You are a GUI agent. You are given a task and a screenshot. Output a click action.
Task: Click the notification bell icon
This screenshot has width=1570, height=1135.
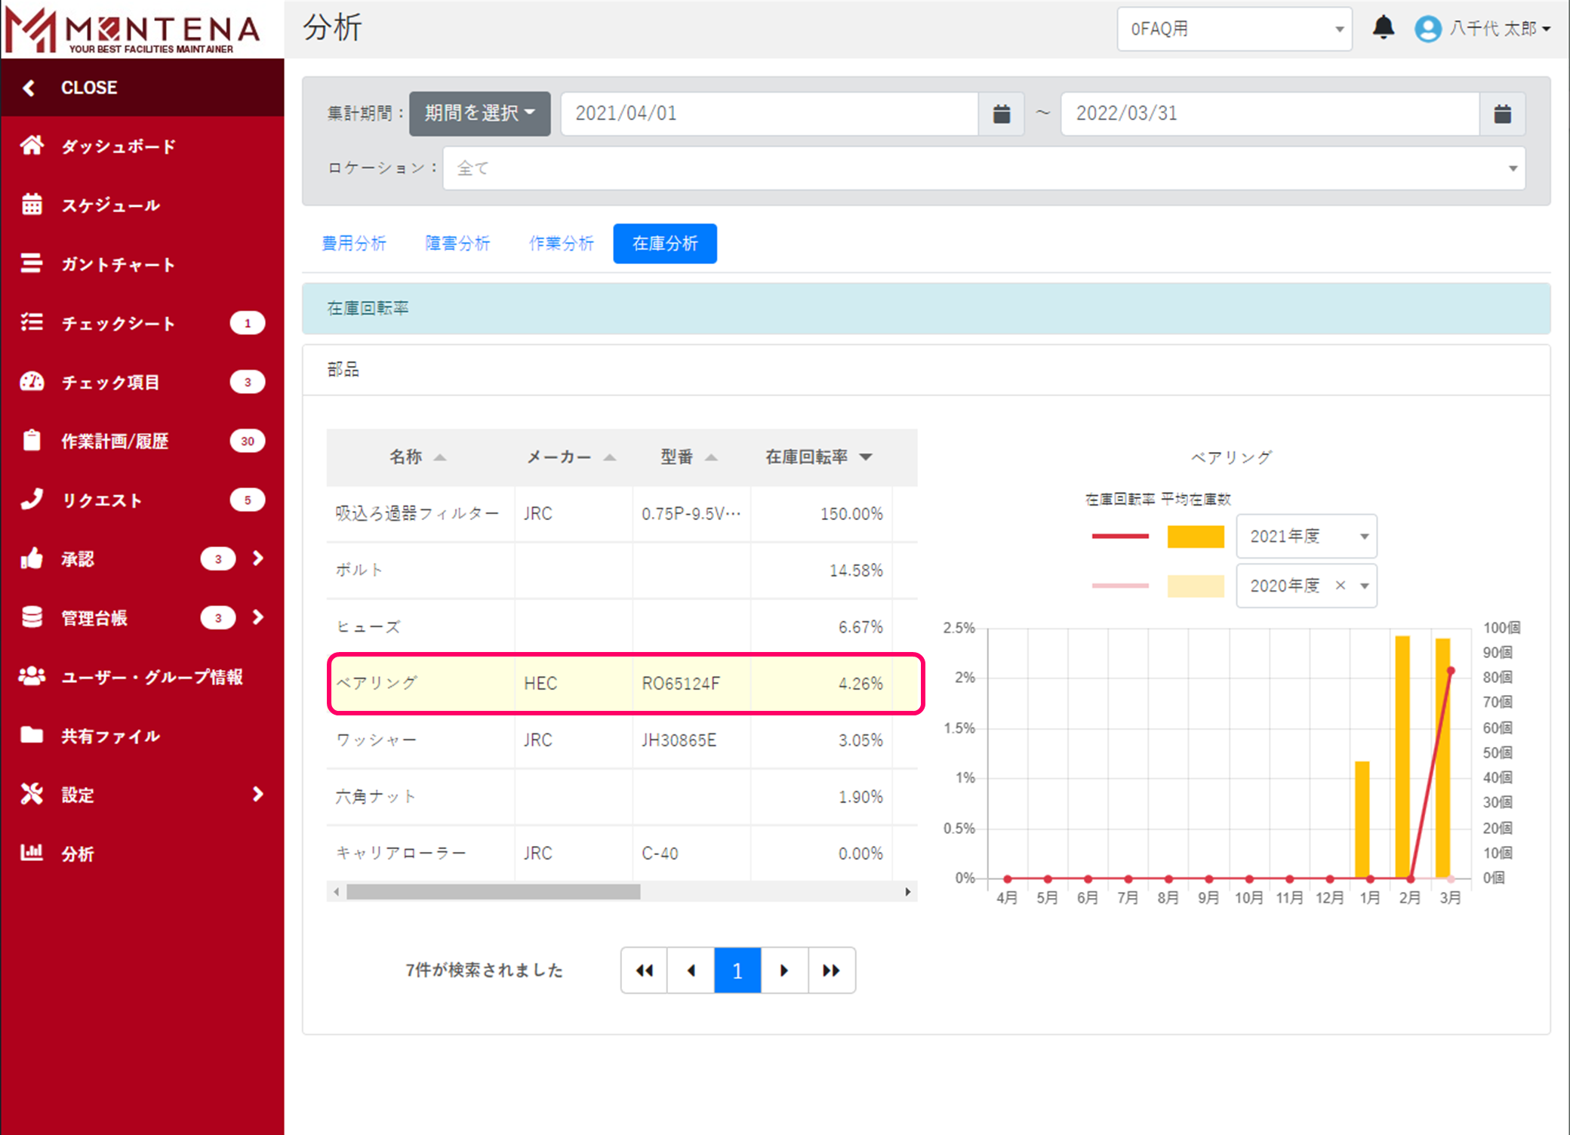pos(1383,28)
